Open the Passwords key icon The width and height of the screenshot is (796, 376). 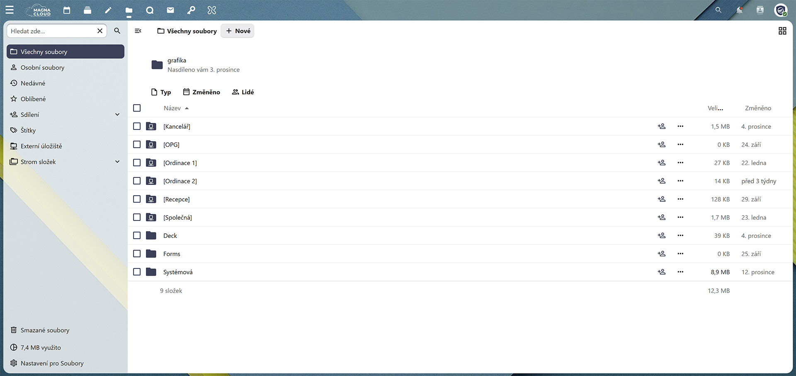pos(191,10)
